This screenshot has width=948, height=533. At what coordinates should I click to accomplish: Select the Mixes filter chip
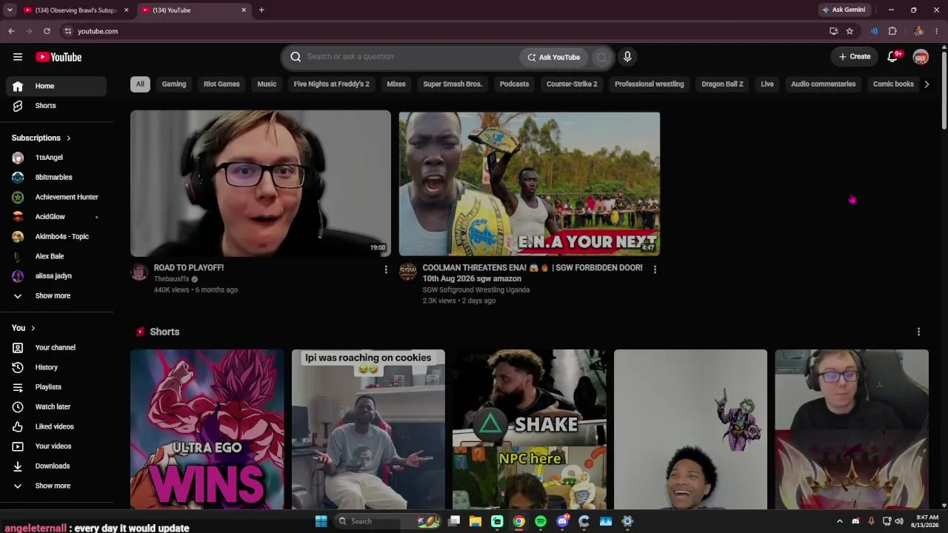[396, 84]
